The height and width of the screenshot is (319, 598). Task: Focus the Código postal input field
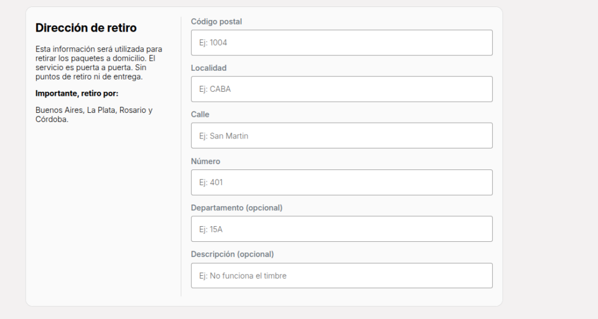point(342,43)
